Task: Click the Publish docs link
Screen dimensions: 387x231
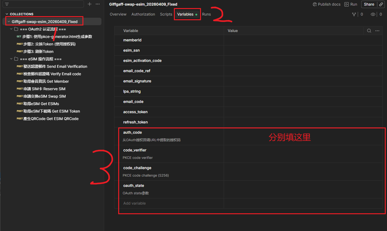Action: [329, 4]
